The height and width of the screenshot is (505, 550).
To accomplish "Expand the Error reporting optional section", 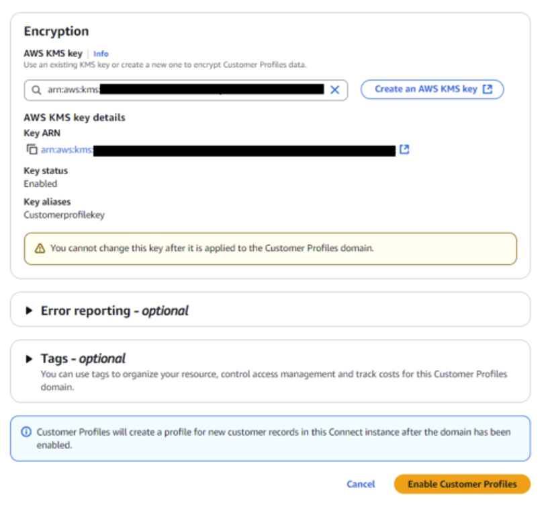I will click(x=114, y=311).
